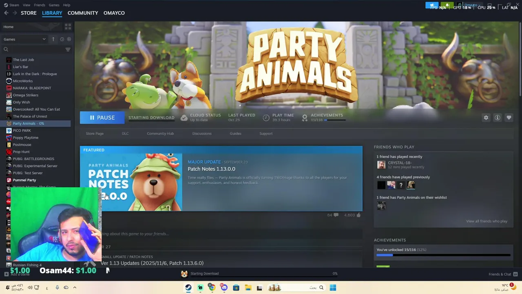Select Pummel Party in library
Viewport: 522px width, 294px height.
click(24, 180)
